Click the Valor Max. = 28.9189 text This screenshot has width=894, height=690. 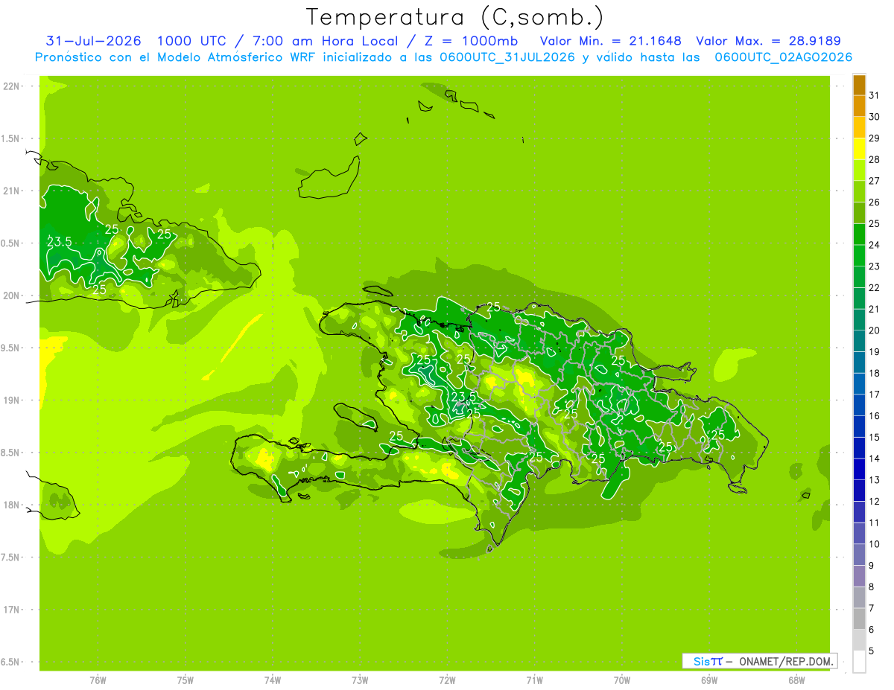click(768, 41)
